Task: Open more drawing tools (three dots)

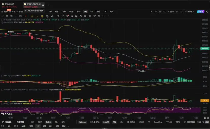Action: (x=25, y=16)
